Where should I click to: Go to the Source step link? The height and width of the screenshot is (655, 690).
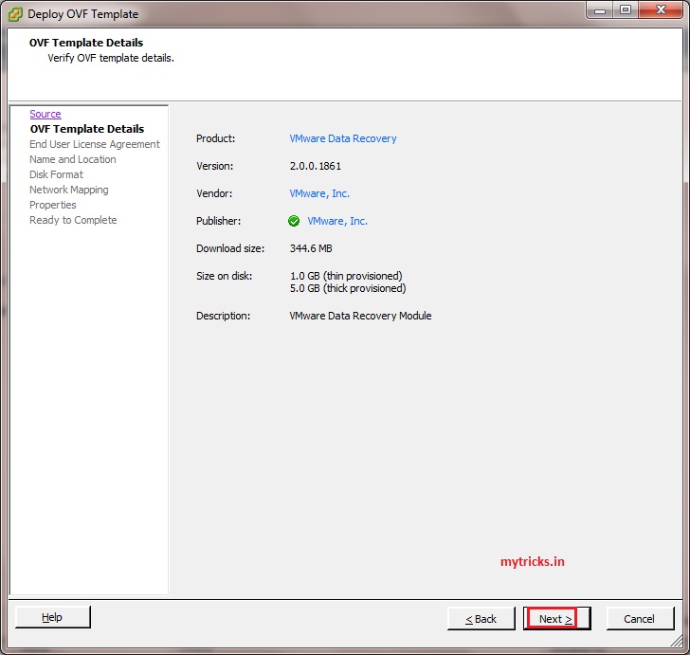[45, 114]
